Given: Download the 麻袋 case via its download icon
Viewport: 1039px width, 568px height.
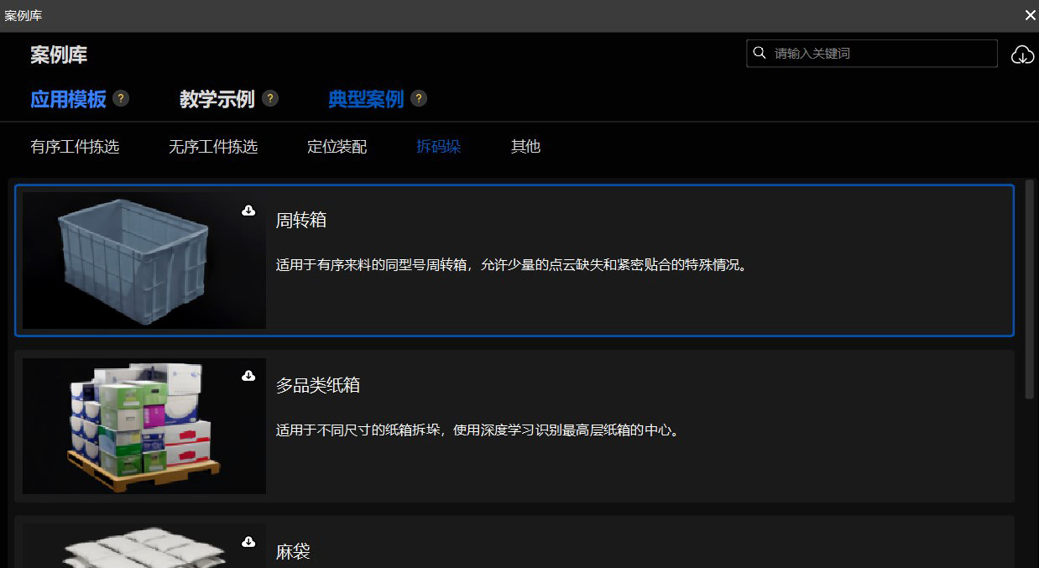Looking at the screenshot, I should [248, 543].
